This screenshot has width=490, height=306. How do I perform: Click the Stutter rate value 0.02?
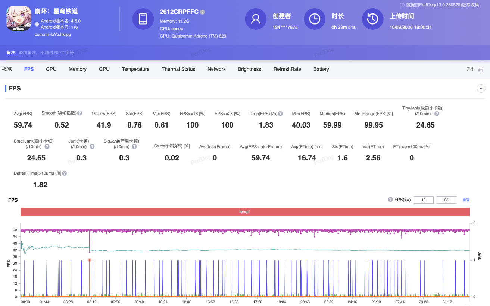(172, 158)
